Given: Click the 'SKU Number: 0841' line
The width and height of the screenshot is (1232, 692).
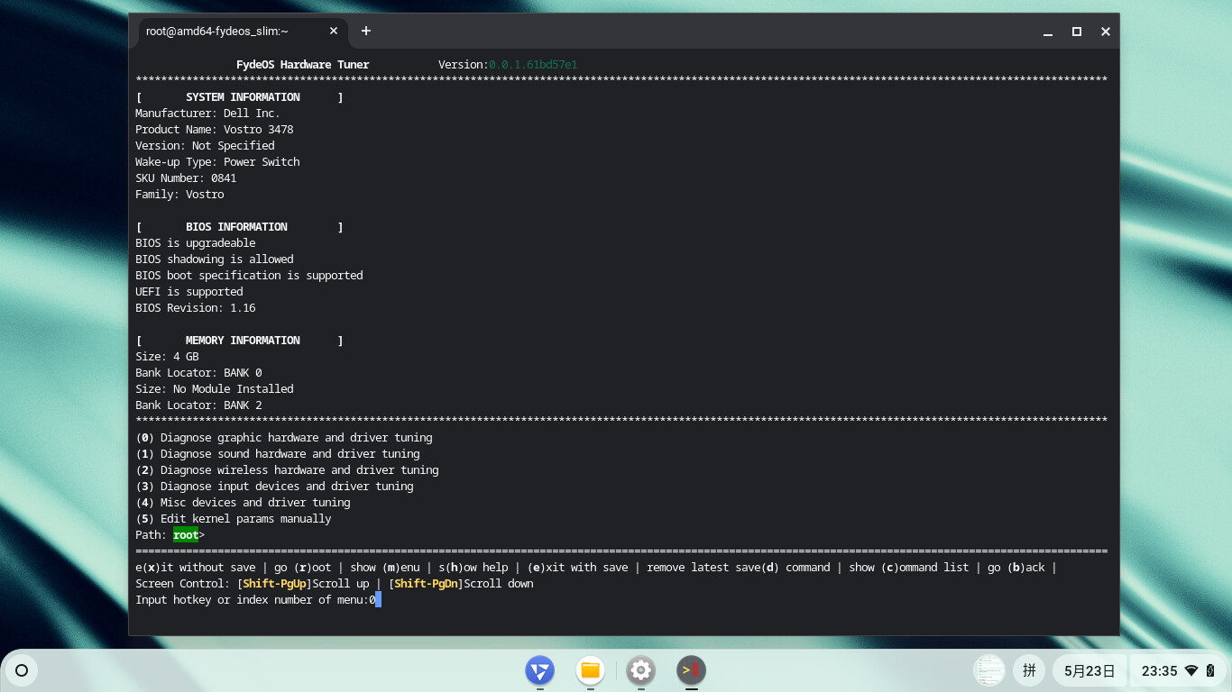Looking at the screenshot, I should 186,178.
